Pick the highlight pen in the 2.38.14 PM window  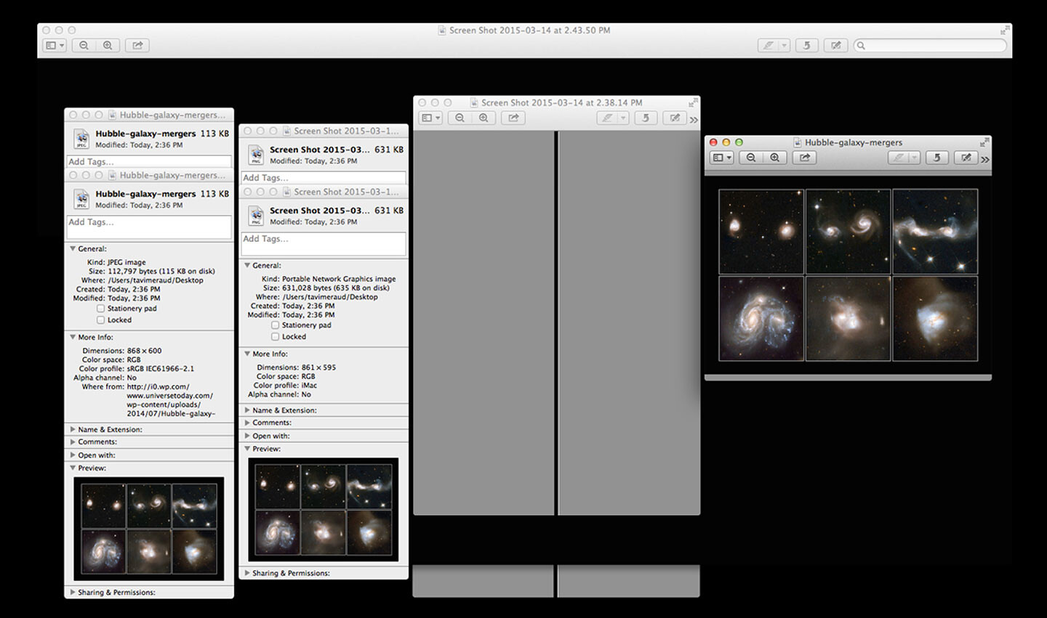pyautogui.click(x=607, y=118)
